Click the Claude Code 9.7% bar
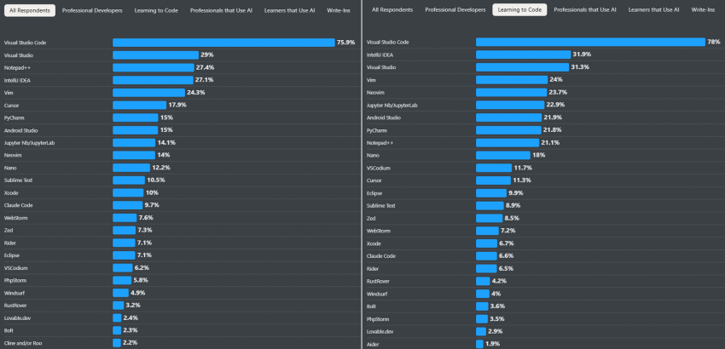Viewport: 725px width, 349px height. click(x=127, y=205)
